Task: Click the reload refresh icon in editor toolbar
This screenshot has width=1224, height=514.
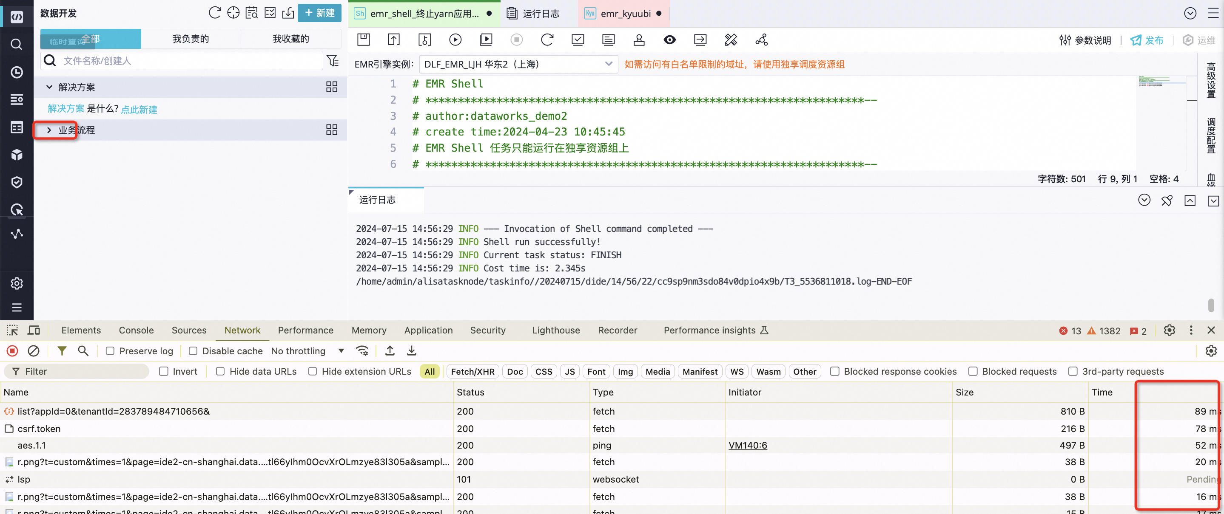Action: coord(547,40)
